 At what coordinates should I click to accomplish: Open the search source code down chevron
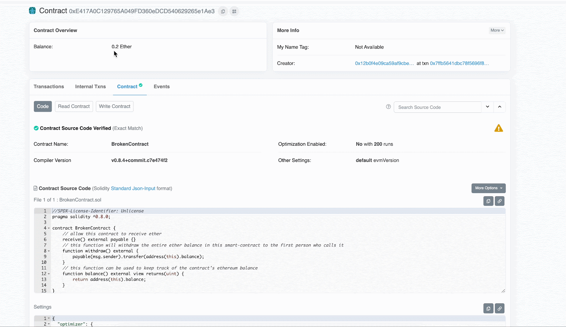(x=487, y=107)
